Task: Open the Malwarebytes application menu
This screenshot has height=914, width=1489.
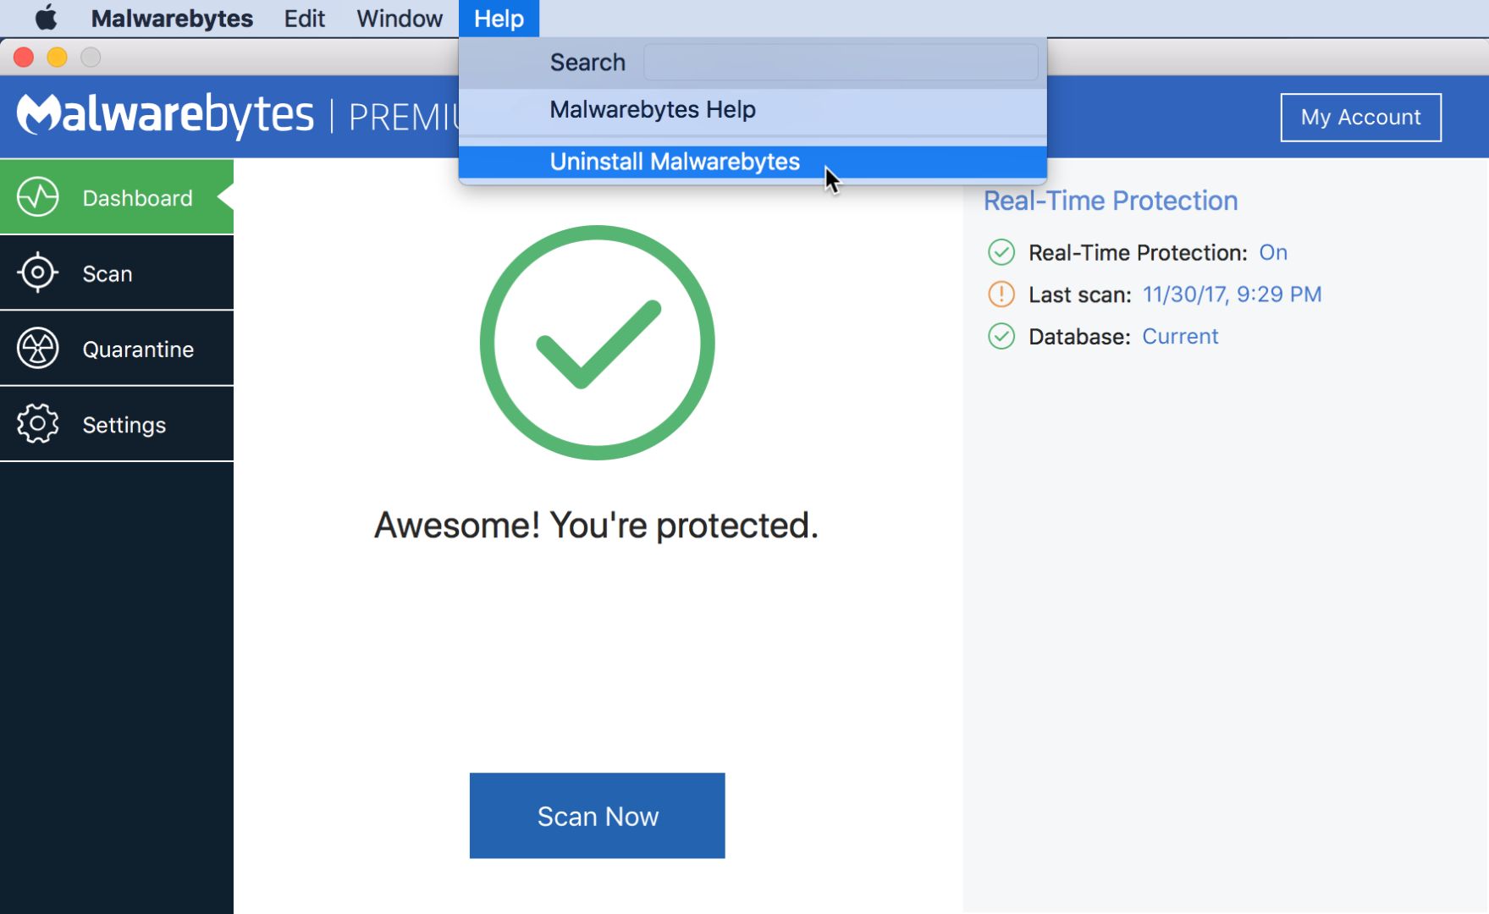Action: point(172,19)
